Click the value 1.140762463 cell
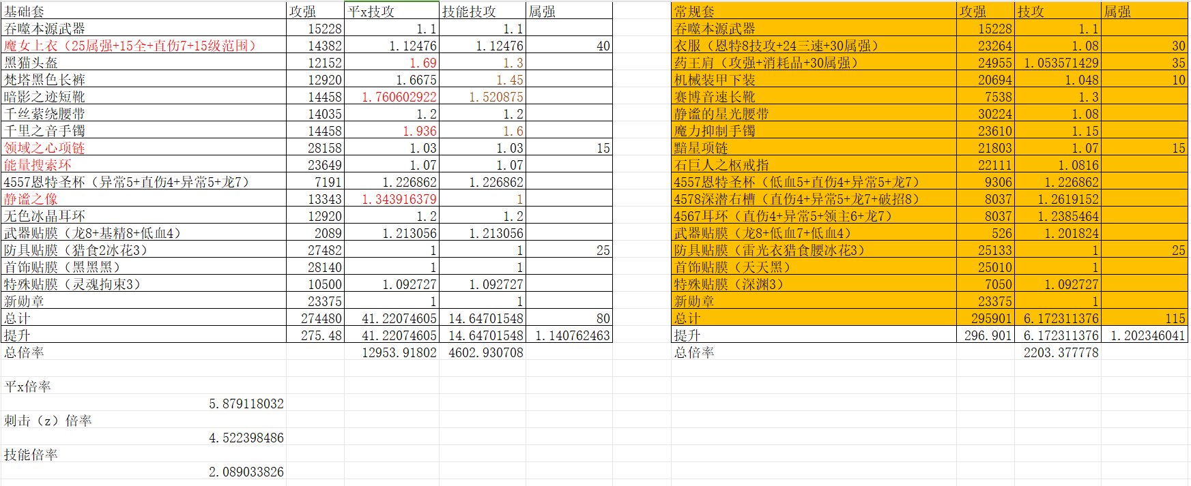The width and height of the screenshot is (1191, 486). pyautogui.click(x=569, y=335)
